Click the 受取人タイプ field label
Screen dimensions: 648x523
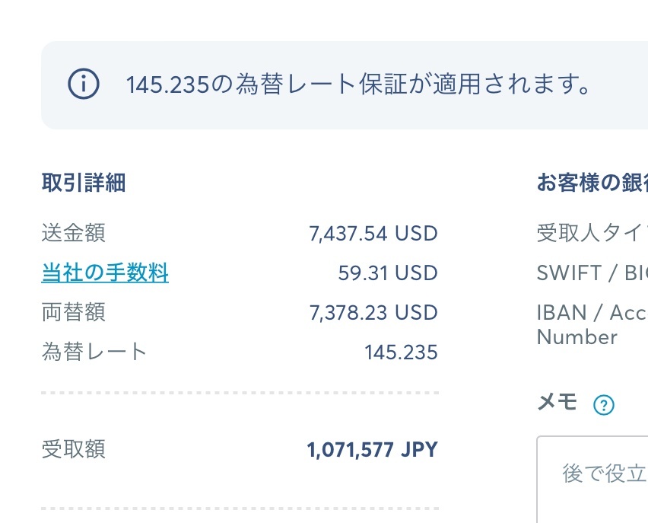(x=592, y=233)
